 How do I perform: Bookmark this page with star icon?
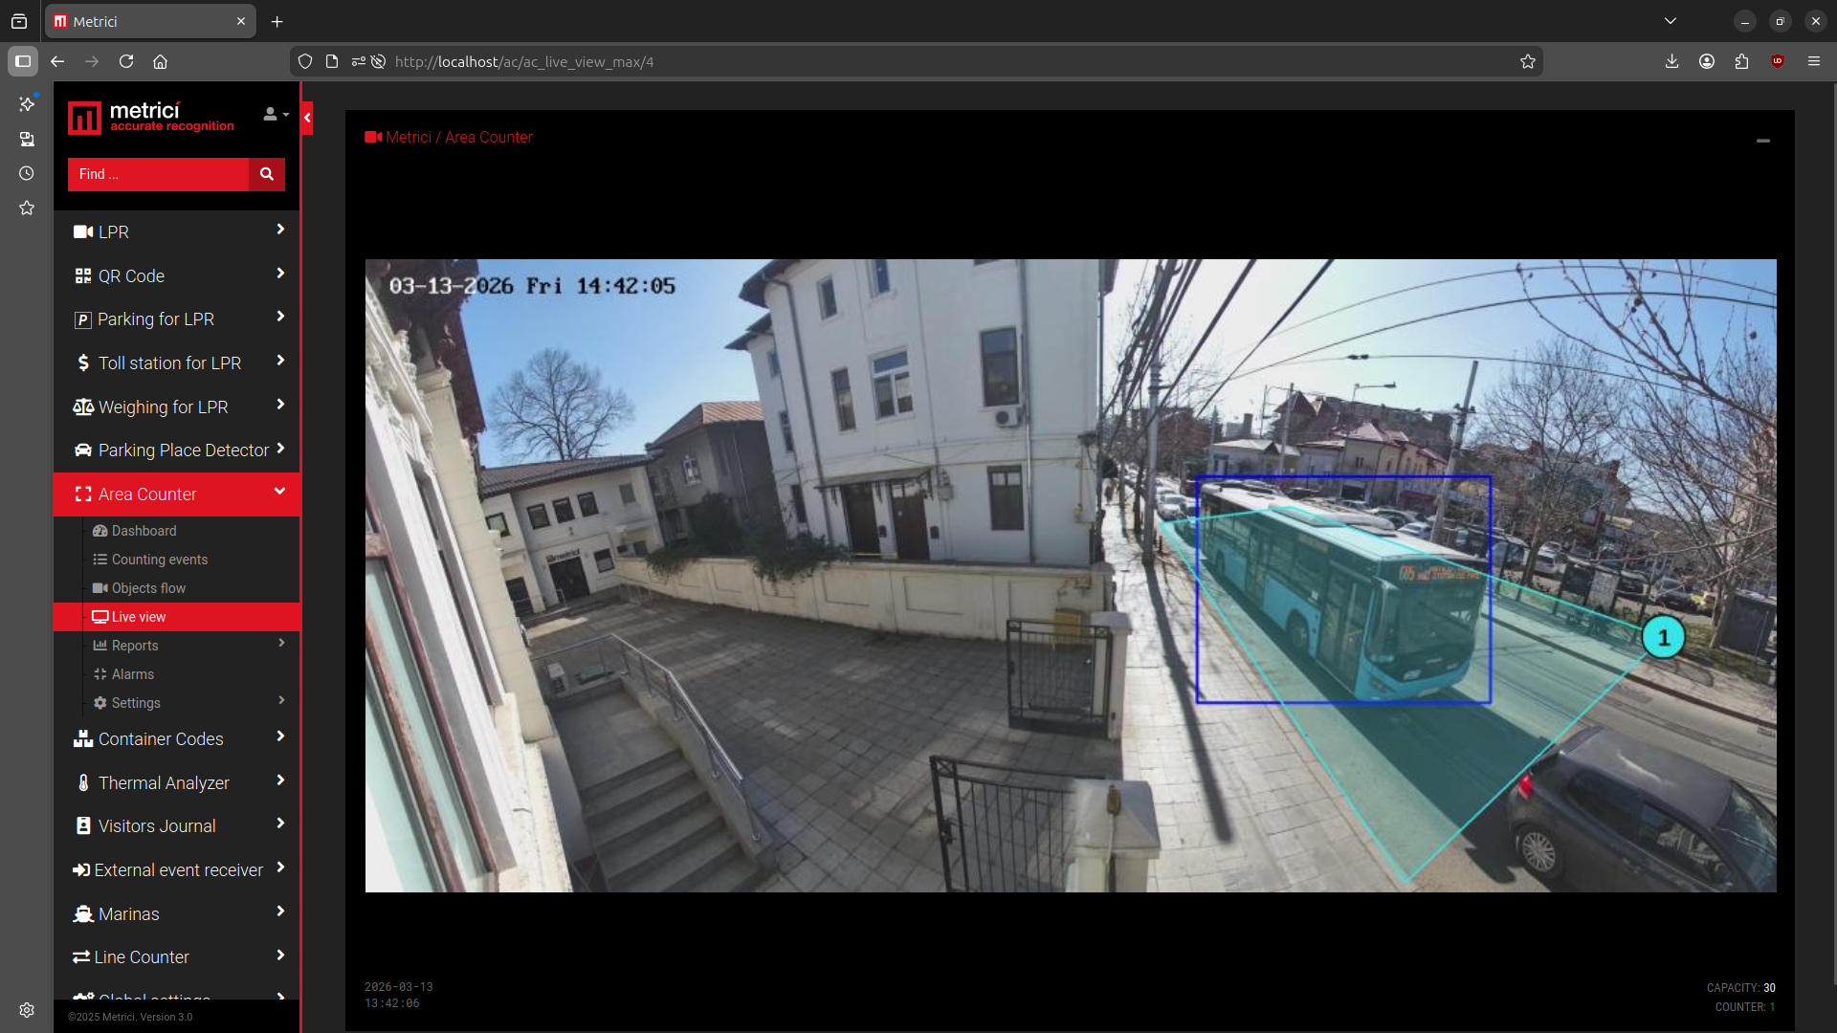[1528, 61]
